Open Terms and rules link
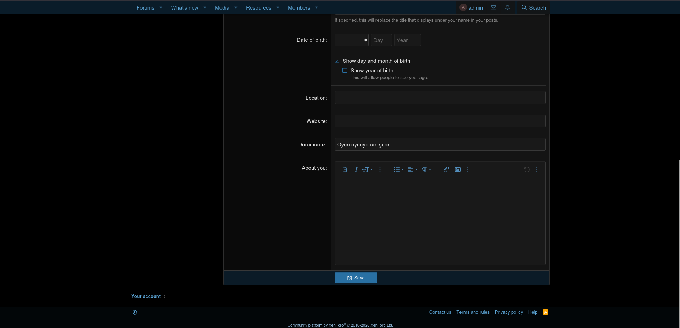This screenshot has width=680, height=328. (473, 312)
